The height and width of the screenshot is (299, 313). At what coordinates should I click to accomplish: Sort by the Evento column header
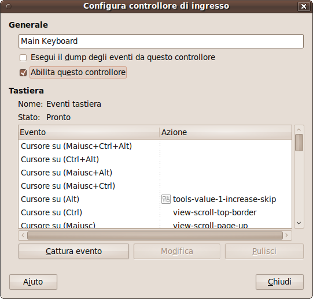coord(89,132)
